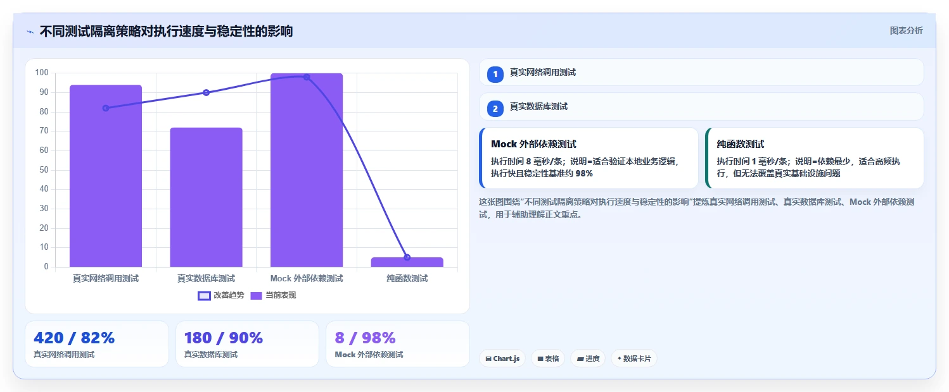Click the 进度 tag
This screenshot has width=949, height=392.
point(588,358)
